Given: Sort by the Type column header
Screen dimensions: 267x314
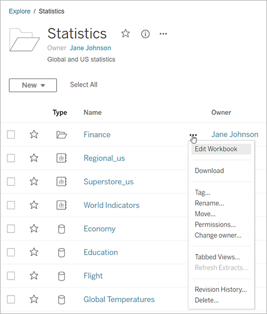Looking at the screenshot, I should [60, 113].
